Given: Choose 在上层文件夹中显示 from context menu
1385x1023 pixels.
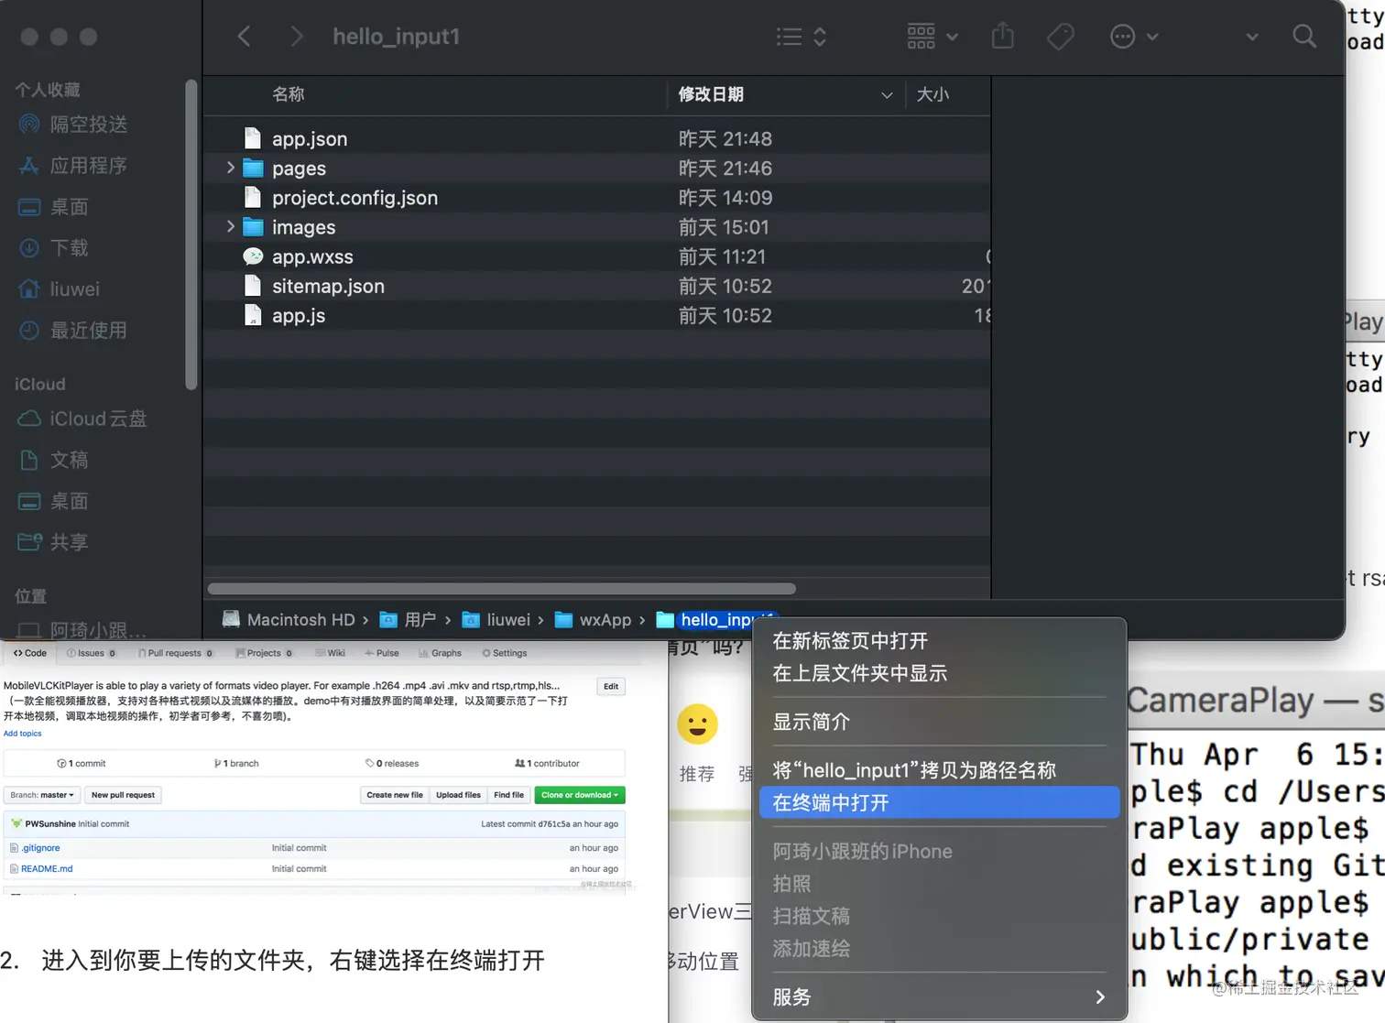Looking at the screenshot, I should 940,673.
